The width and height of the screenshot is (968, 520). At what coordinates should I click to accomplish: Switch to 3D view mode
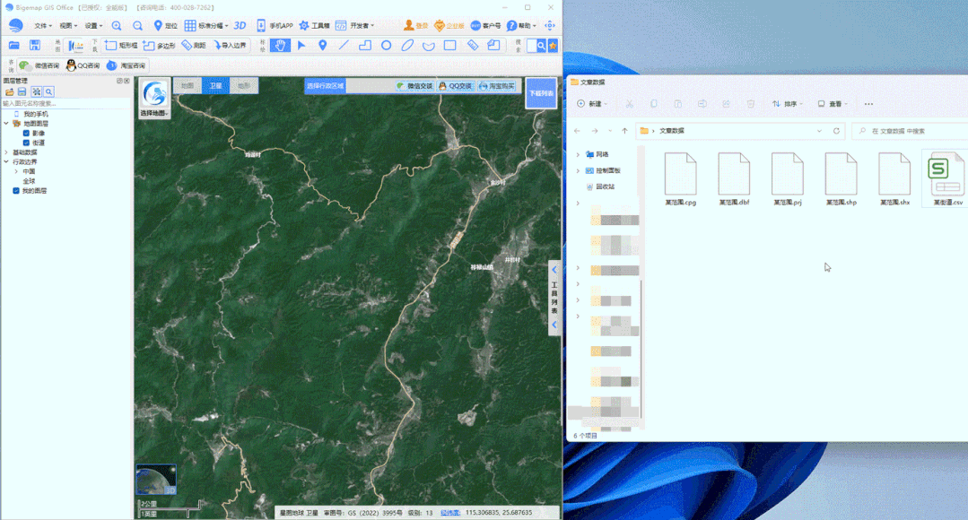[240, 26]
